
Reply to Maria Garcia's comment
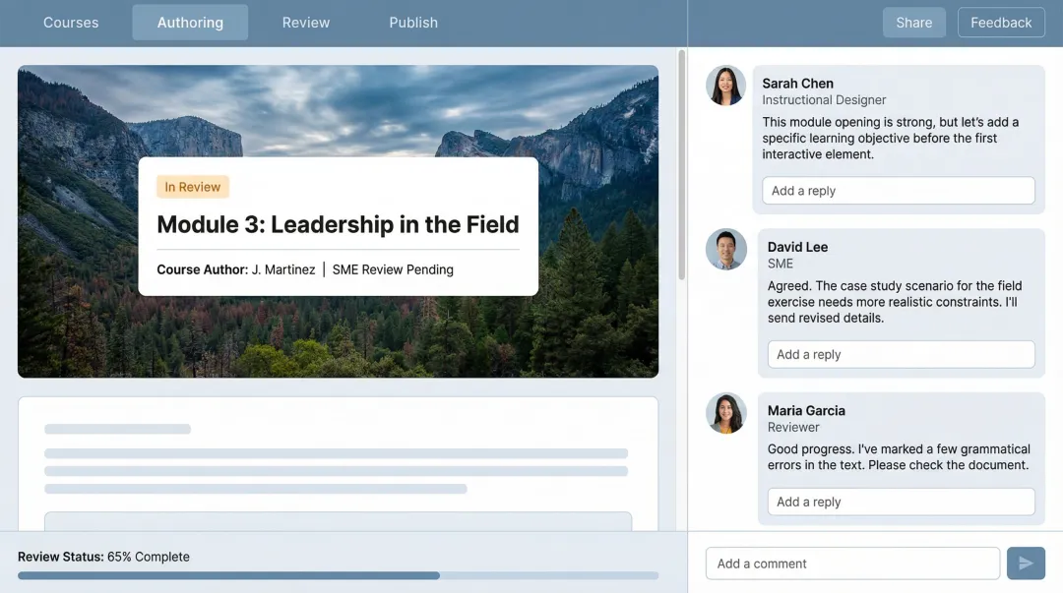click(x=901, y=502)
